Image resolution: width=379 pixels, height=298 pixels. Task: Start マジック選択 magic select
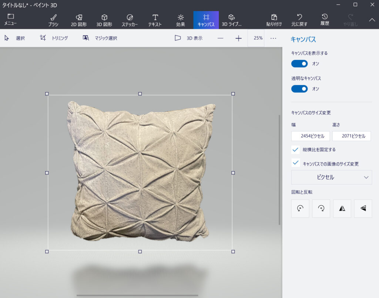click(x=100, y=38)
